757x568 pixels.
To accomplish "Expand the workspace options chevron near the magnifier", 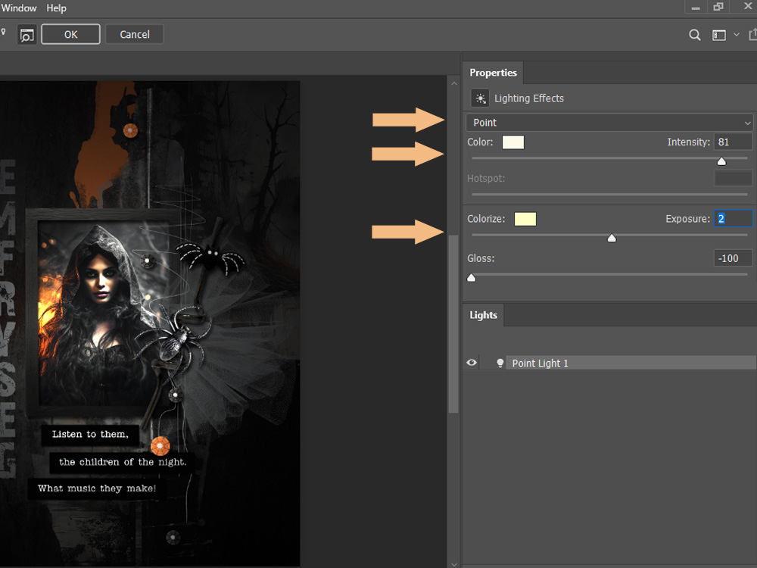I will [736, 34].
